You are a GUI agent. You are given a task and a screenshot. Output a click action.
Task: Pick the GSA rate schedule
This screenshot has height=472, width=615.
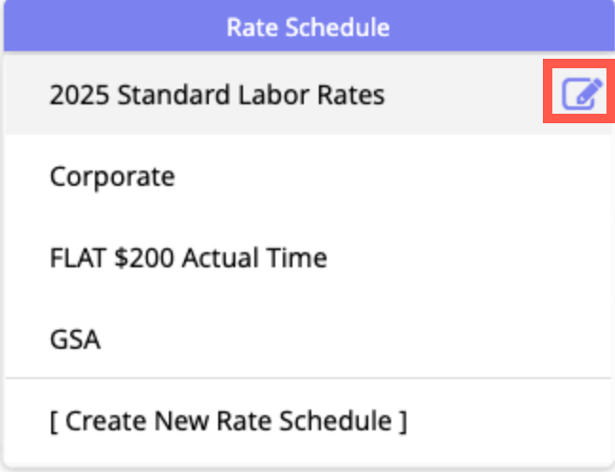click(x=75, y=338)
